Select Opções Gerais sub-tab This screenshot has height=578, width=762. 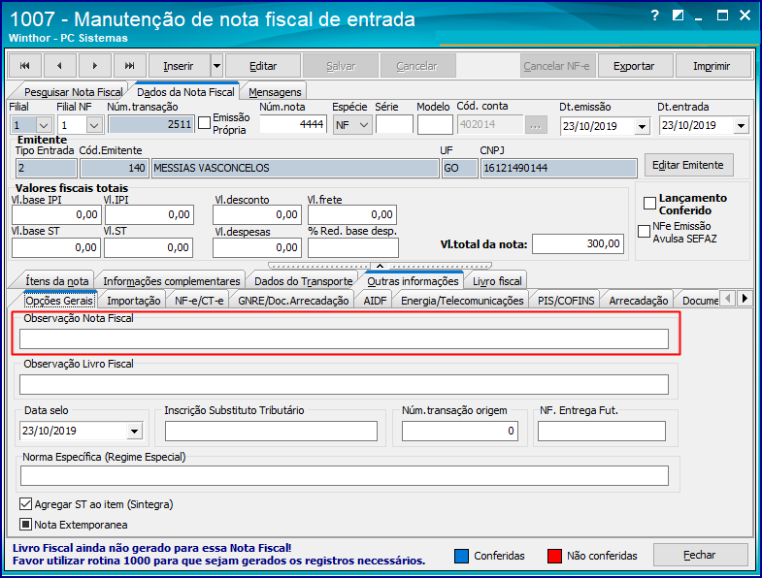(x=59, y=301)
